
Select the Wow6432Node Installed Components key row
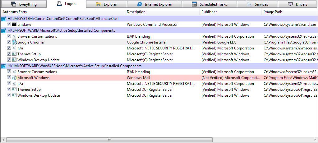(x=159, y=66)
